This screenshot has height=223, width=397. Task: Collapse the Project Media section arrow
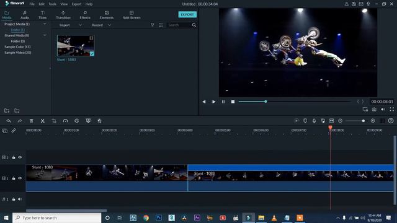(45, 24)
